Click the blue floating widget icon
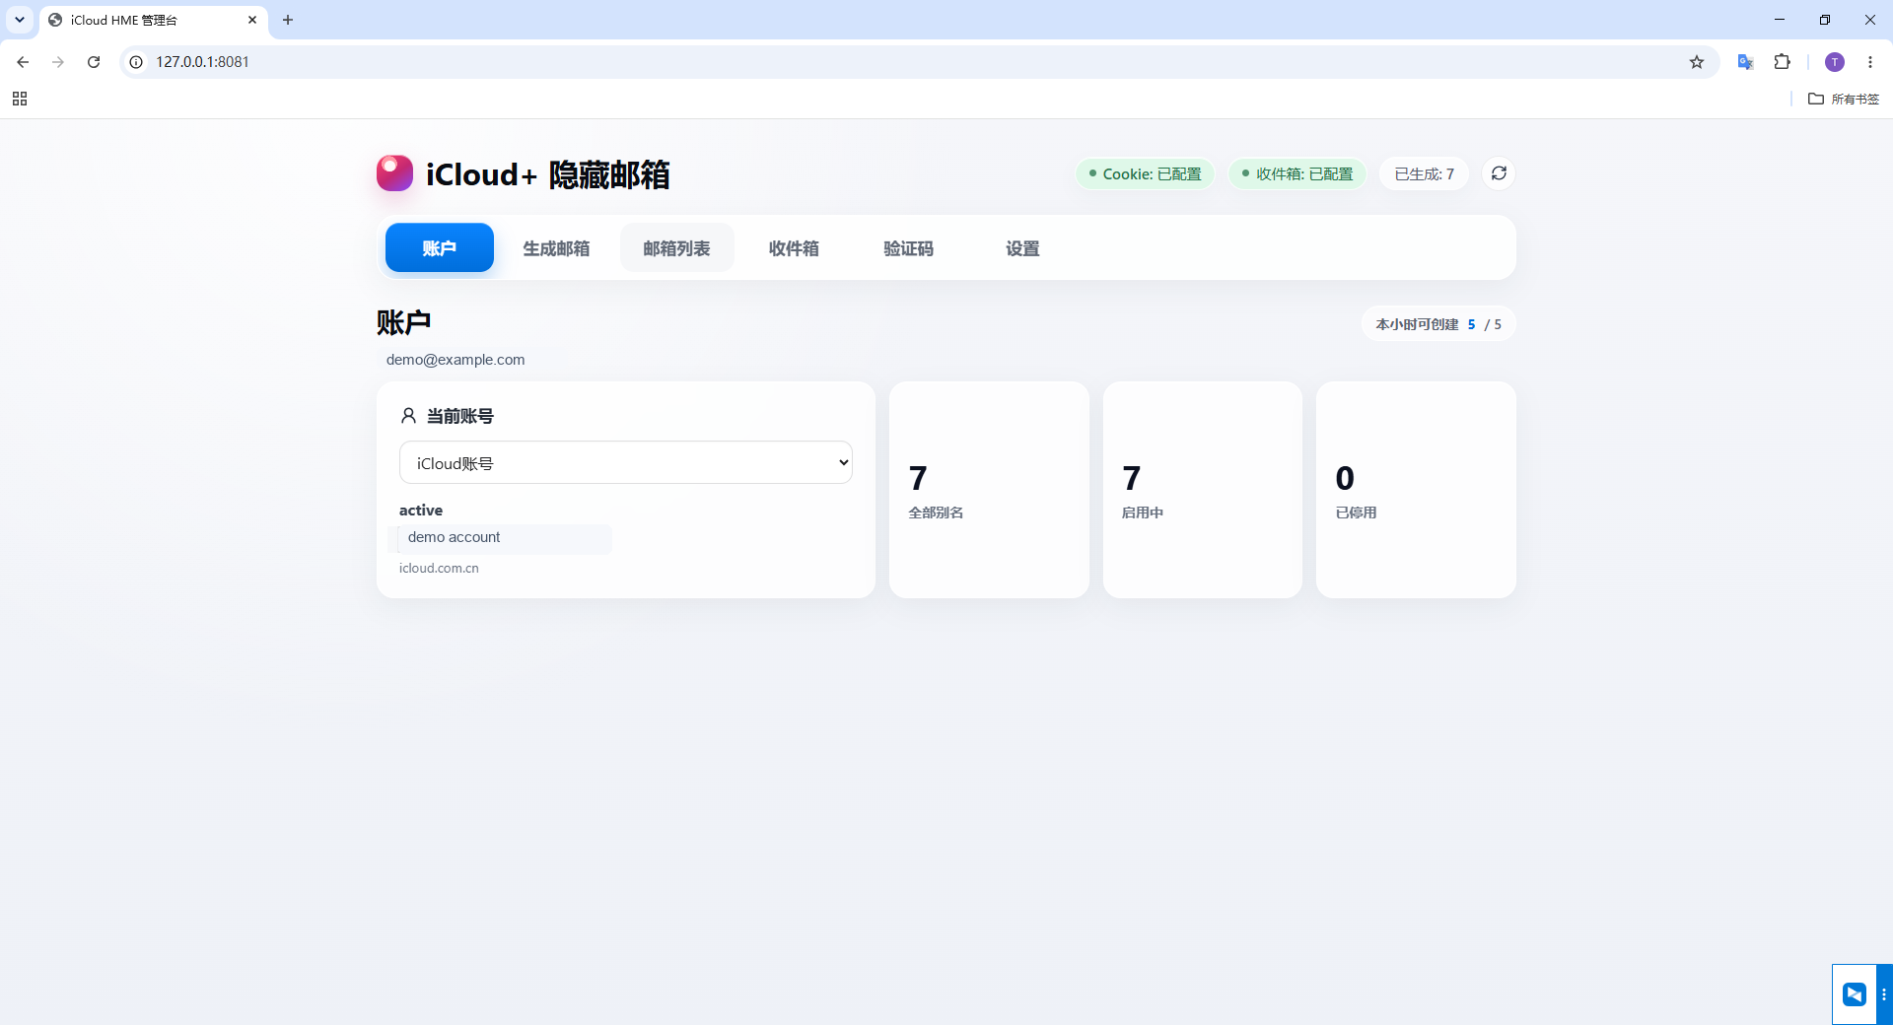Viewport: 1893px width, 1025px height. click(1855, 994)
